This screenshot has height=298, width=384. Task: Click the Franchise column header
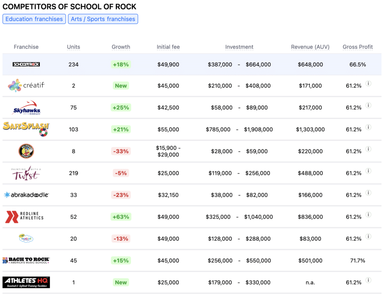(x=26, y=47)
